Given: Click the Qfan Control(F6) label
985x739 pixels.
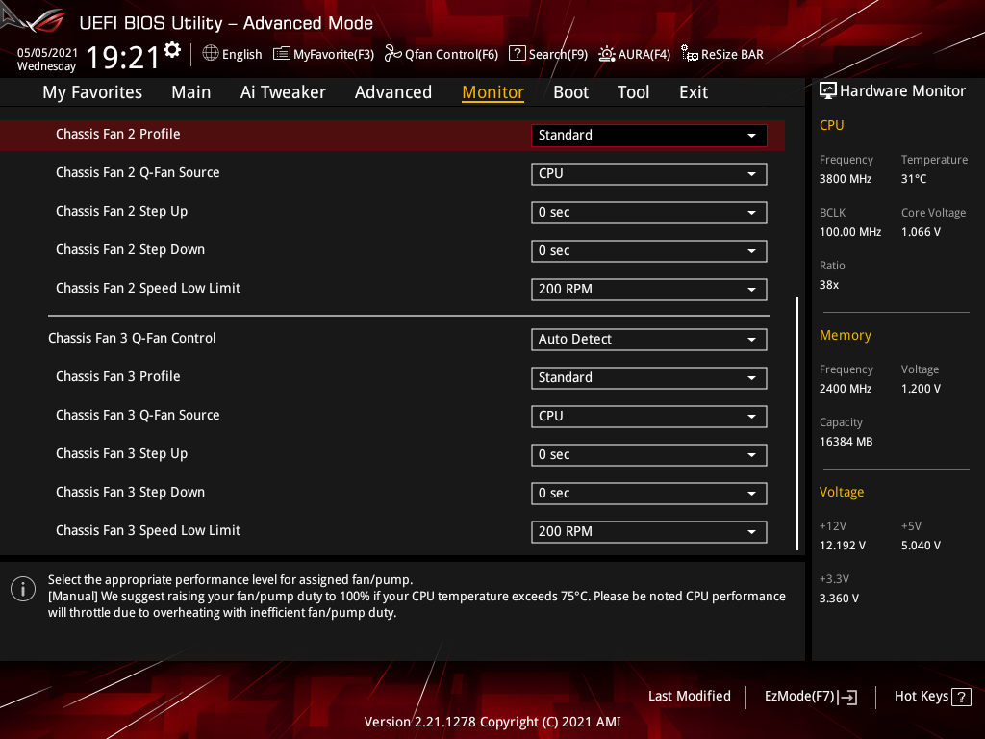Looking at the screenshot, I should click(451, 55).
